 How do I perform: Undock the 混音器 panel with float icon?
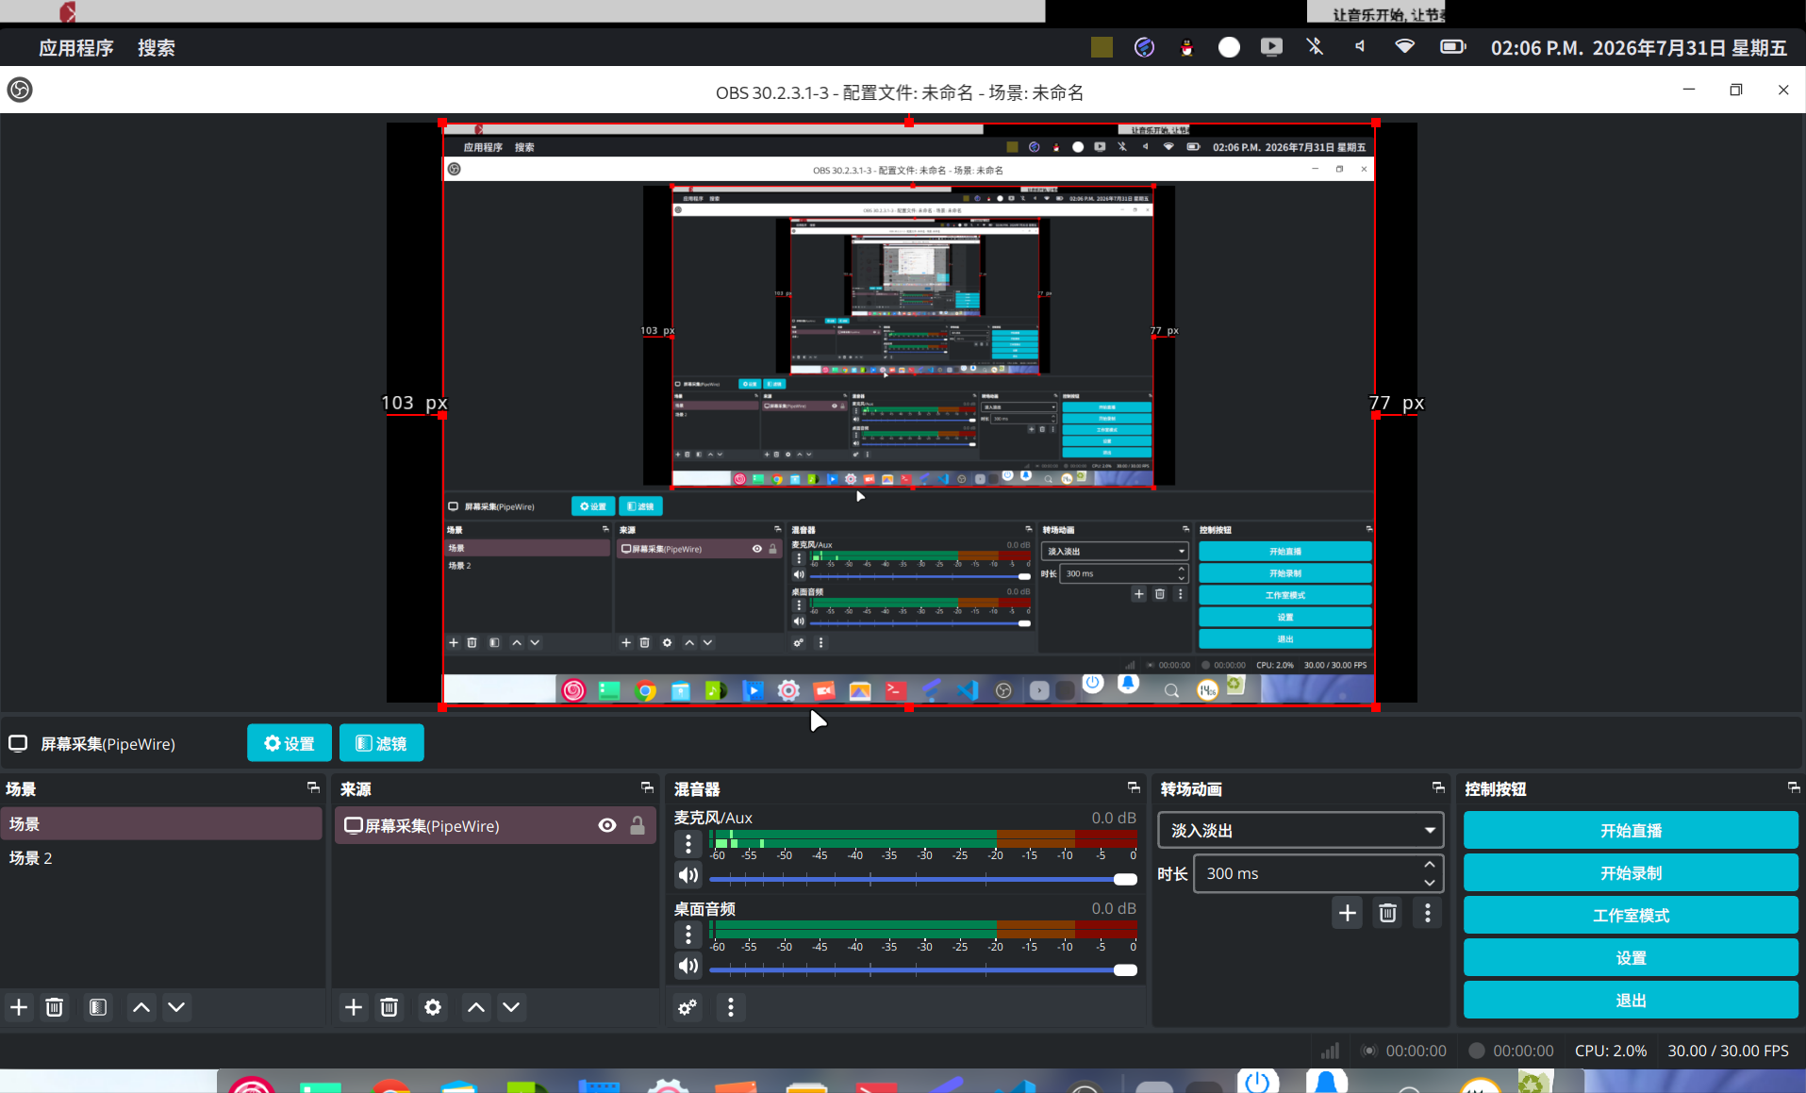click(1134, 787)
